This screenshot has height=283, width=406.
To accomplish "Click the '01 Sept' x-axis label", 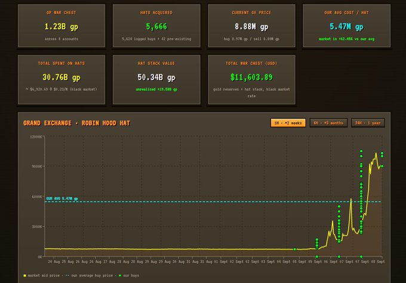I will (x=222, y=261).
